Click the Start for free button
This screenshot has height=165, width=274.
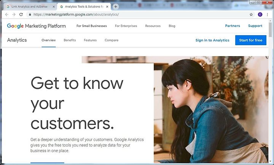[251, 40]
